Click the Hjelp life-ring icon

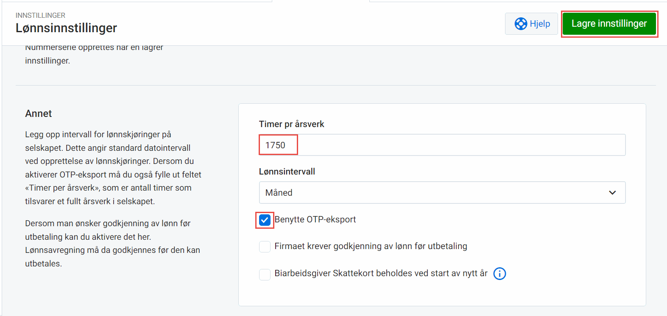pos(521,23)
